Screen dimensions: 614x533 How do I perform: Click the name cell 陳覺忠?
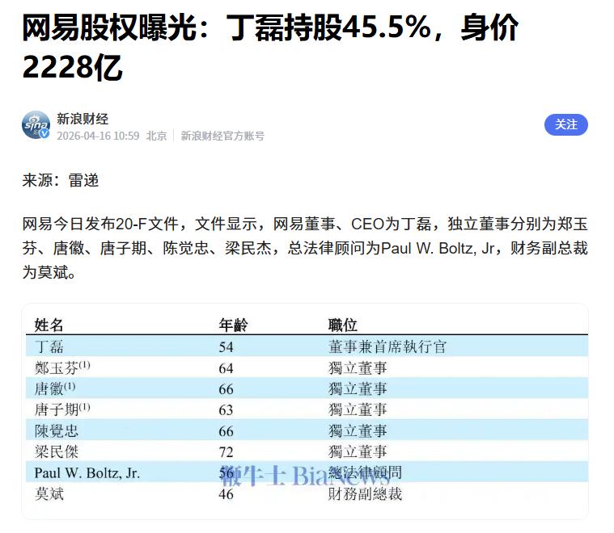57,430
